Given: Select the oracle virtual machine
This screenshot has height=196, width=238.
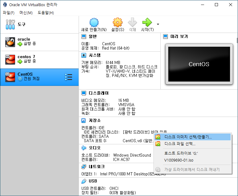Looking at the screenshot, I should (39, 42).
